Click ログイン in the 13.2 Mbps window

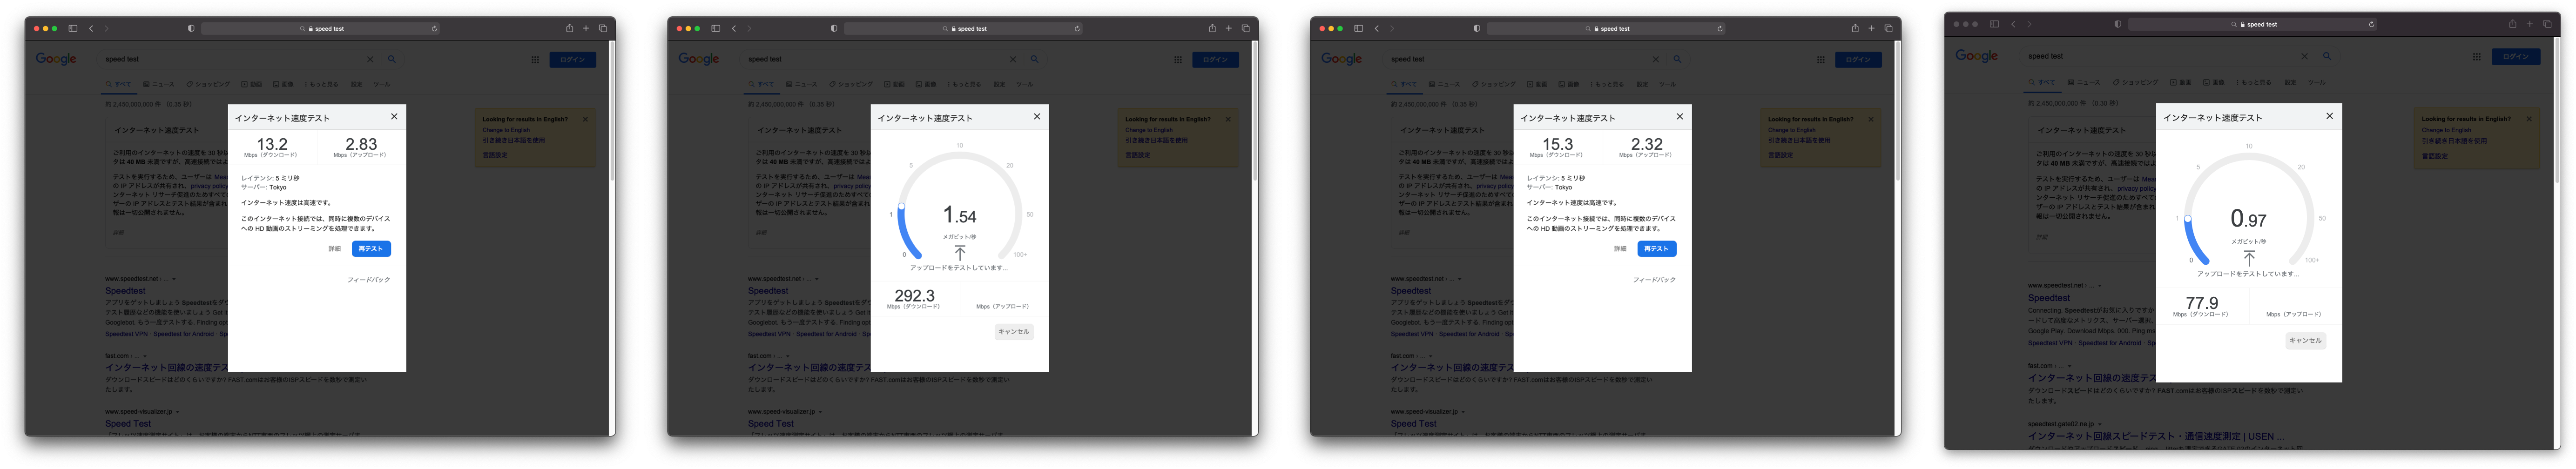click(x=573, y=60)
